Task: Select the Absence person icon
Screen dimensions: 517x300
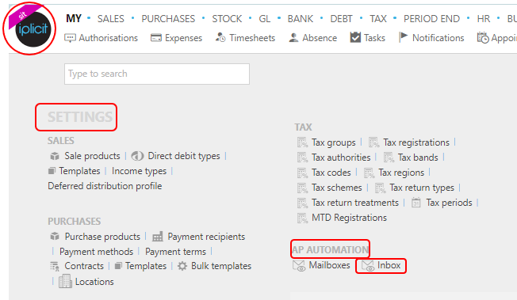Action: [x=293, y=38]
